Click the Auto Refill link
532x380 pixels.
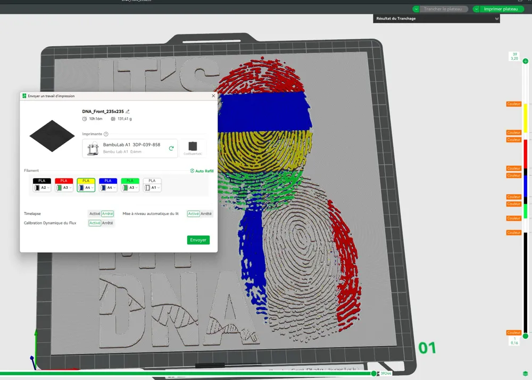202,171
